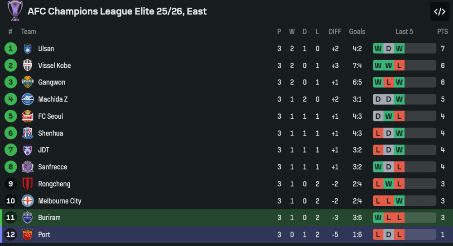Click the FC Seoul club crest

pos(28,116)
